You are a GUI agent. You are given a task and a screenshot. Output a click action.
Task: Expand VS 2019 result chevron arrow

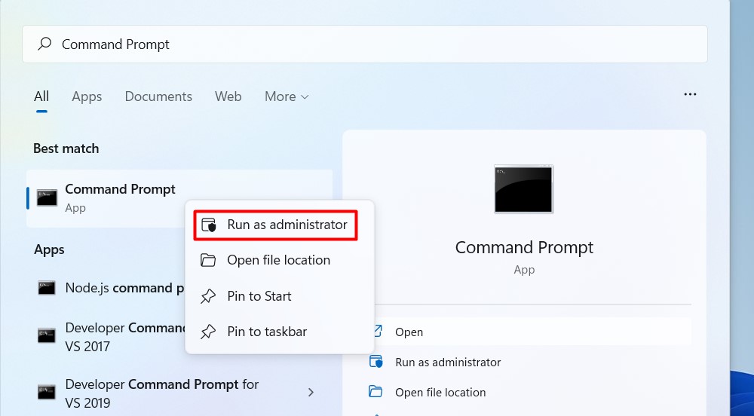tap(311, 393)
